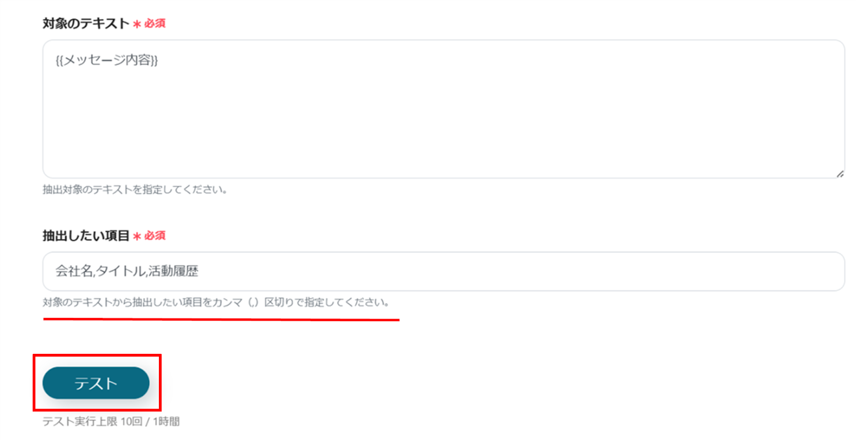Focus the 対象のテキスト text area
Screen dimensions: 856x440
coord(444,109)
